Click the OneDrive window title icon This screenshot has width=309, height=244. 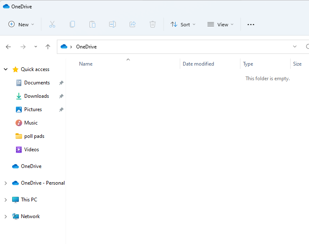[x=6, y=6]
